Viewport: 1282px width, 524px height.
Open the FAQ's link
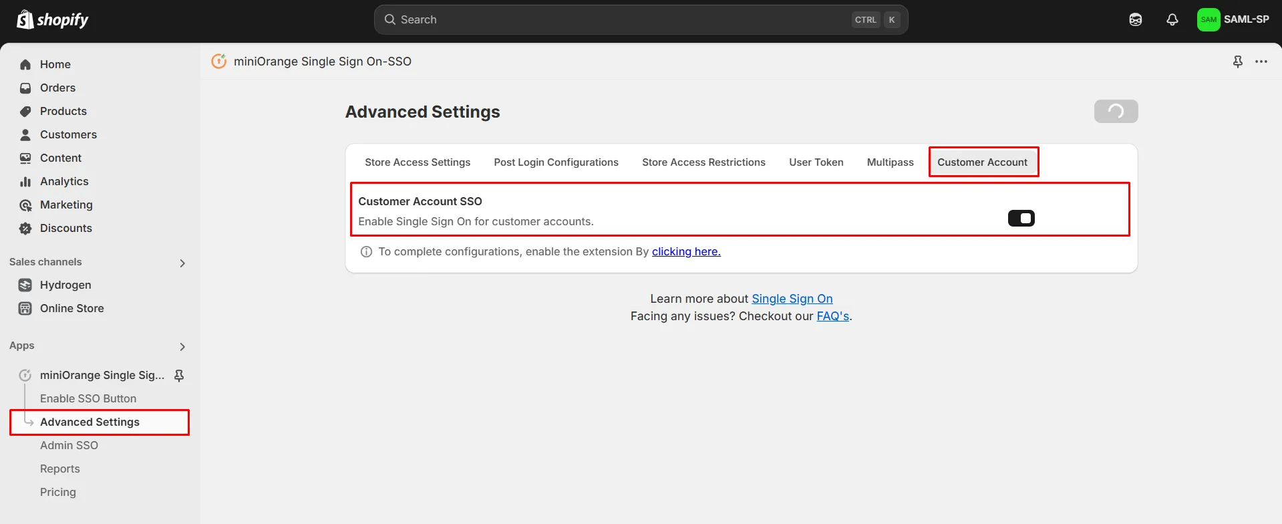pos(833,316)
